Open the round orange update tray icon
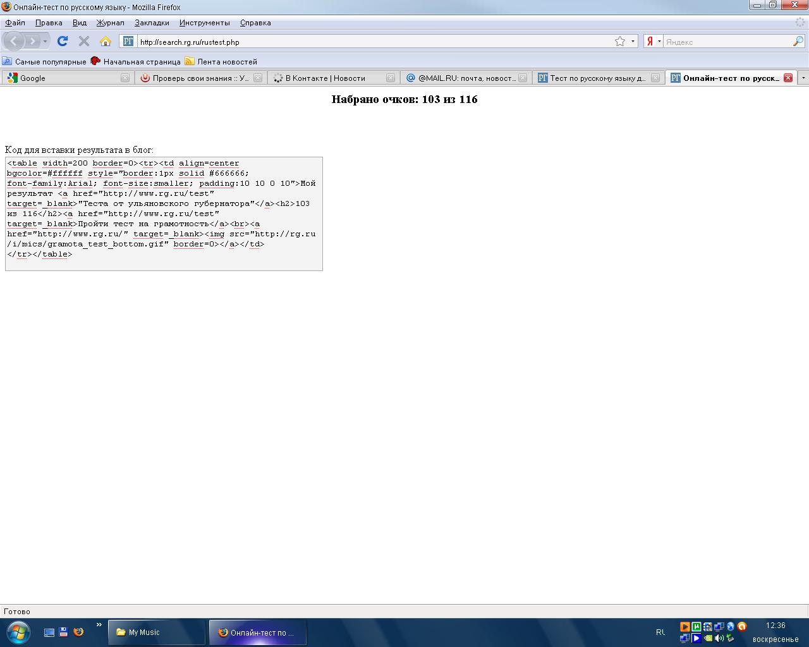This screenshot has height=647, width=809. [x=742, y=627]
